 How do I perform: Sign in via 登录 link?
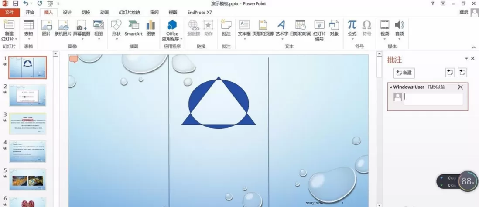click(x=464, y=12)
